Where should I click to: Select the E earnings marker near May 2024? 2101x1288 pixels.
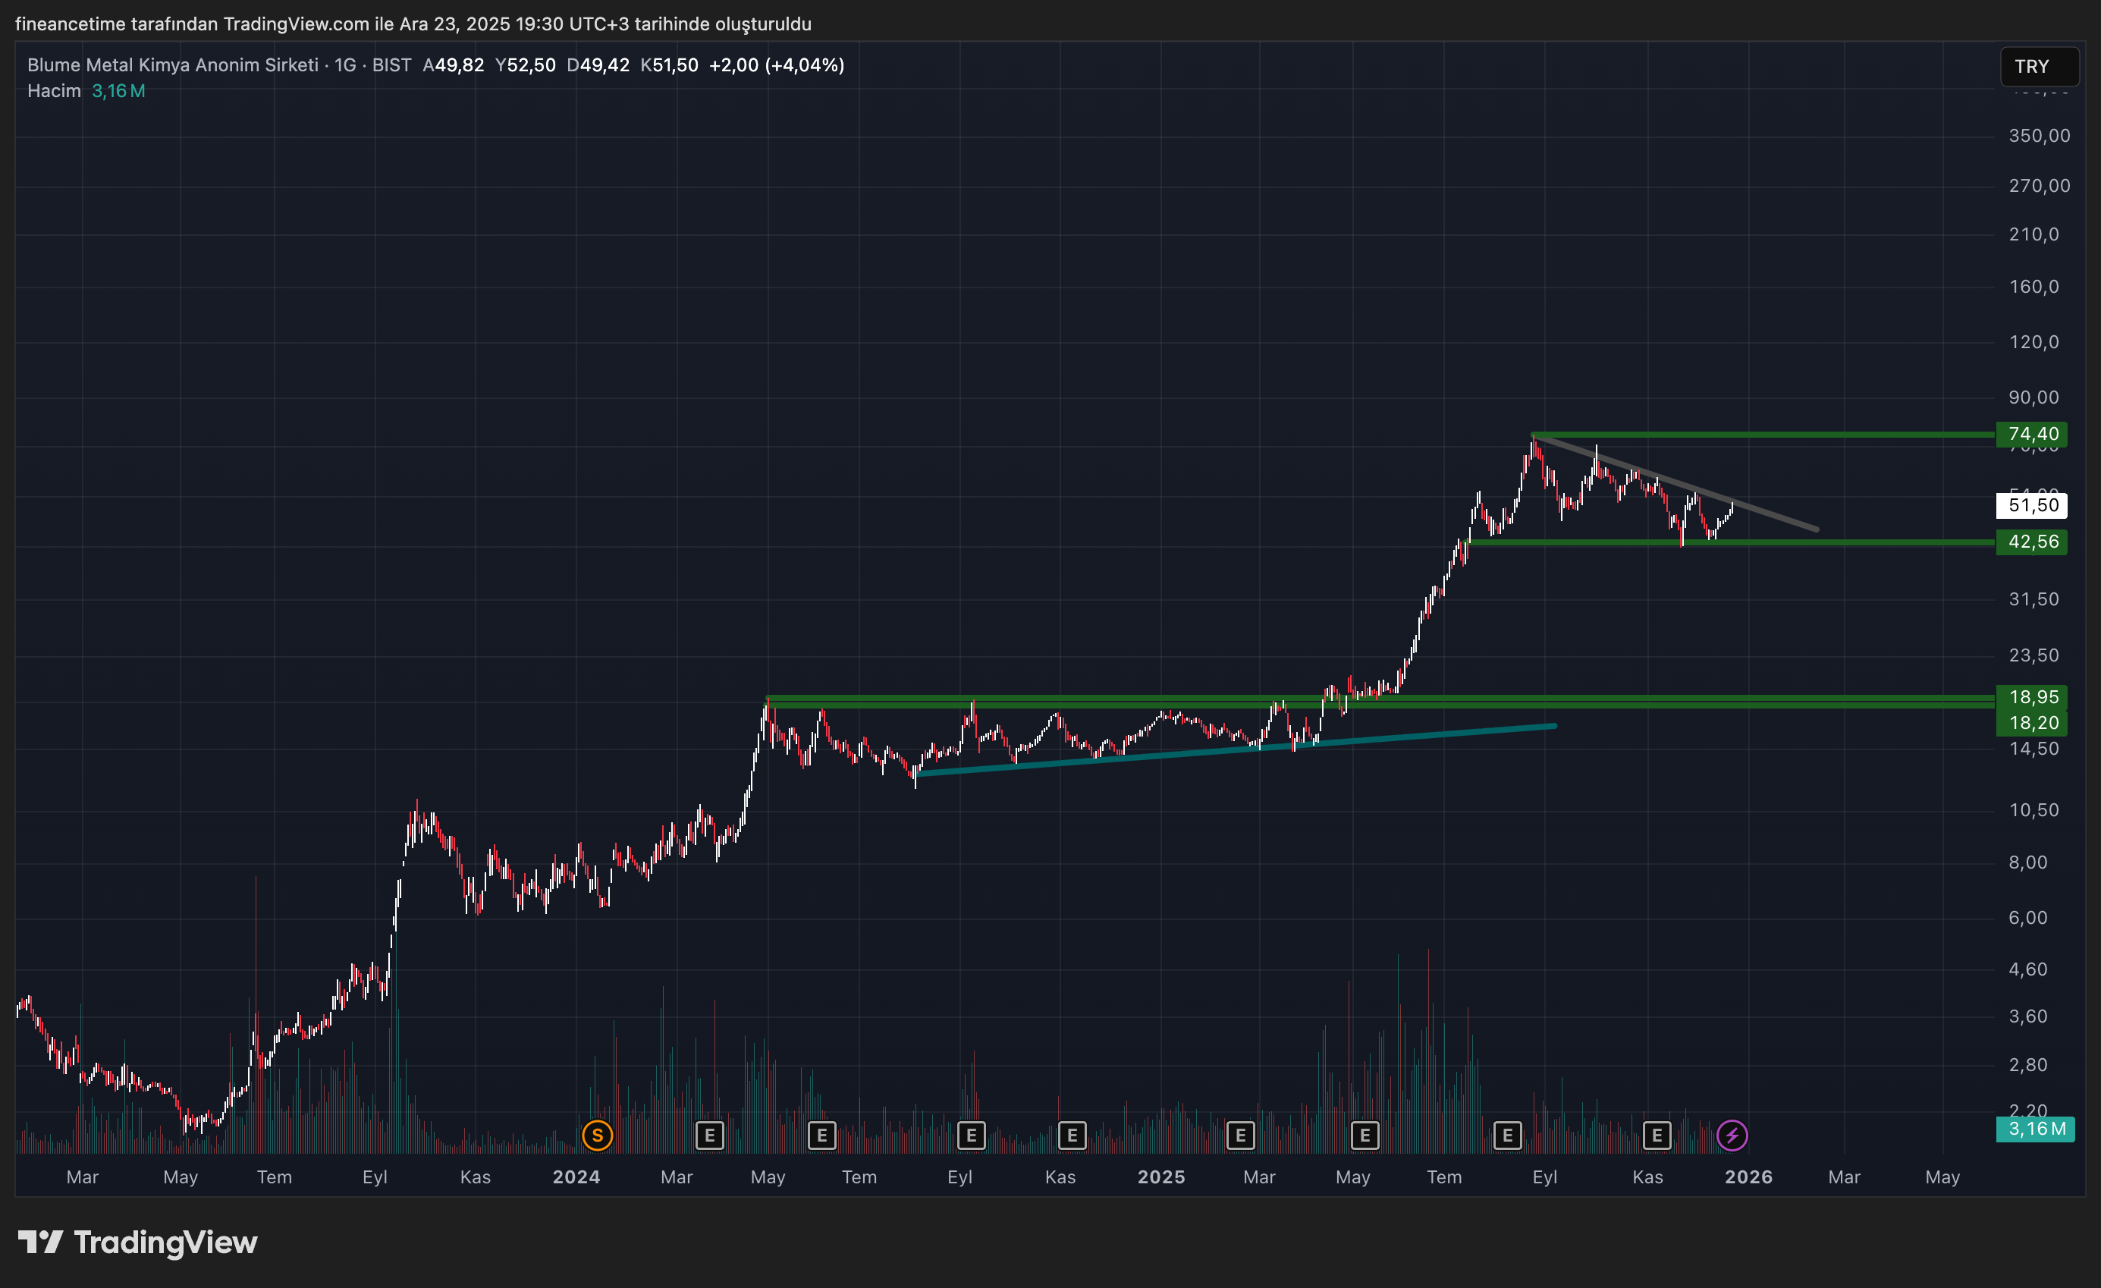pyautogui.click(x=822, y=1136)
